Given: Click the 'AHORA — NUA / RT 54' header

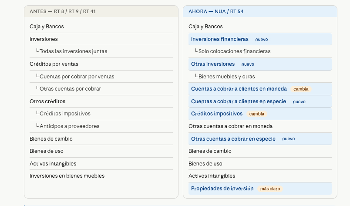Looking at the screenshot, I should tap(216, 11).
